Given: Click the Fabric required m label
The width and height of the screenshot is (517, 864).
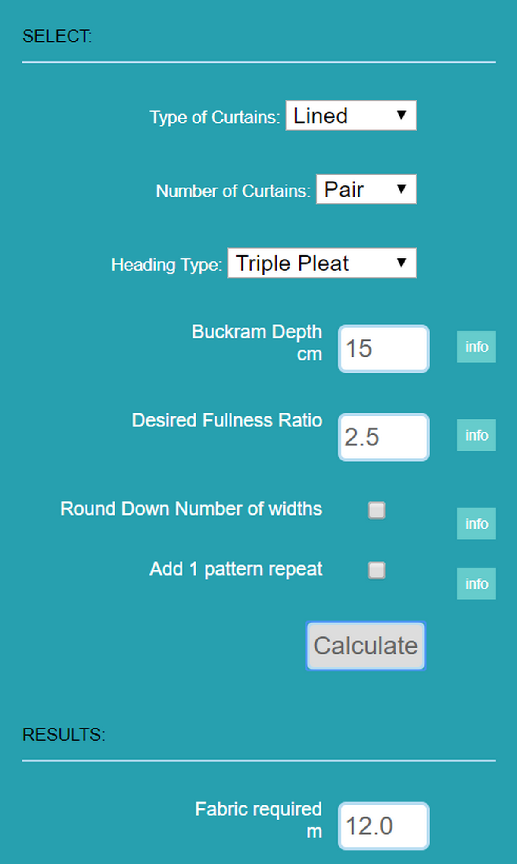Looking at the screenshot, I should 258,819.
